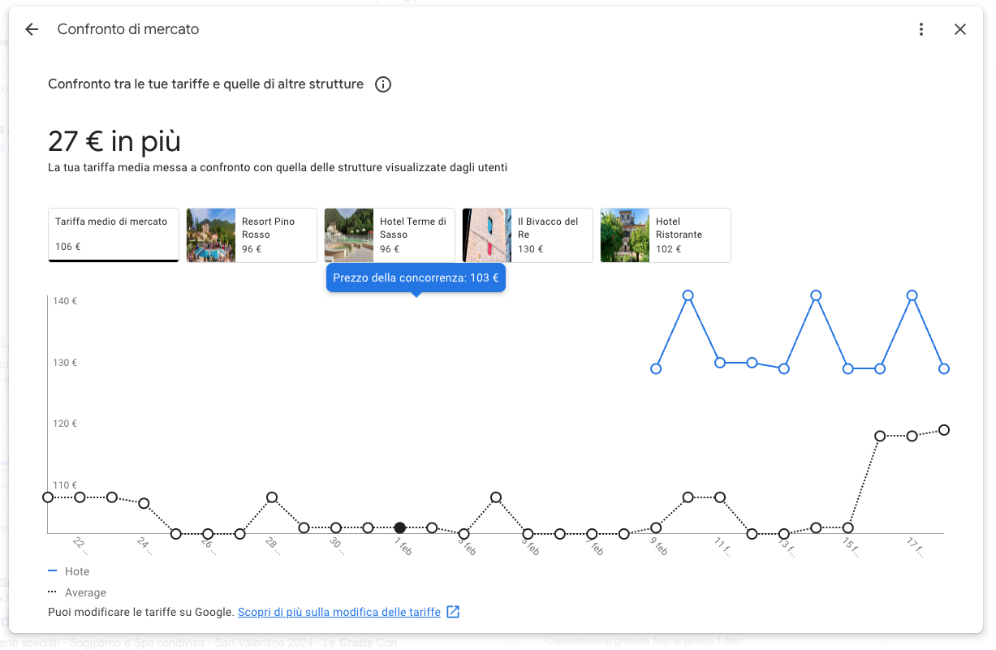Click the filled 1 feb data point
Screen dimensions: 996x650
[x=400, y=527]
